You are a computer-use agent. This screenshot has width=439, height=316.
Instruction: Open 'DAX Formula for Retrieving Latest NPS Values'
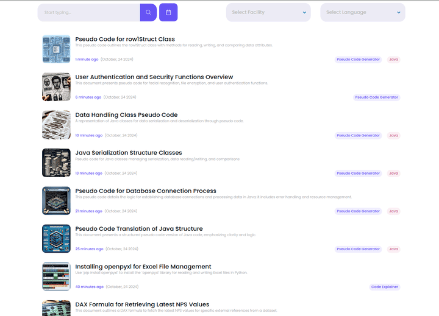[141, 304]
